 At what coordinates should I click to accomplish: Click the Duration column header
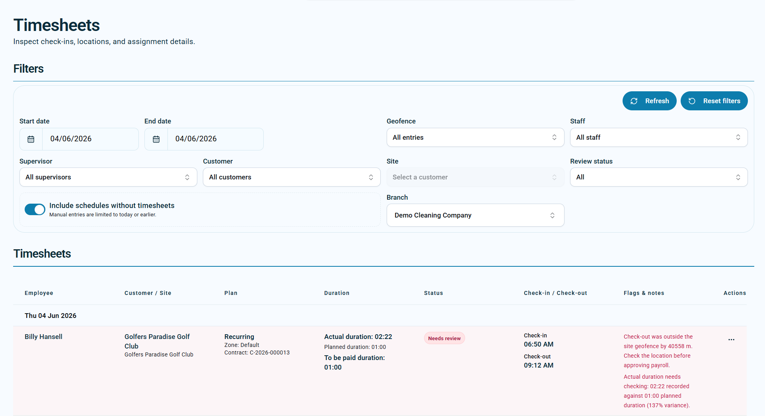[x=337, y=293]
